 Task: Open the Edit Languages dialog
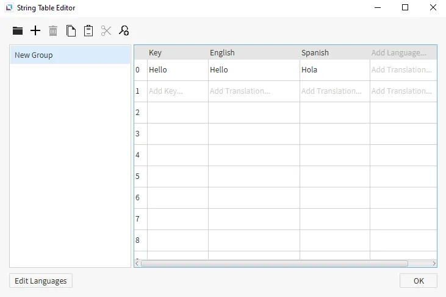[x=41, y=281]
